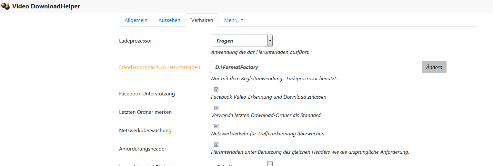Viewport: 493px width, 166px height.
Task: Disable the Netzwerküberwachung checkbox
Action: 216,126
